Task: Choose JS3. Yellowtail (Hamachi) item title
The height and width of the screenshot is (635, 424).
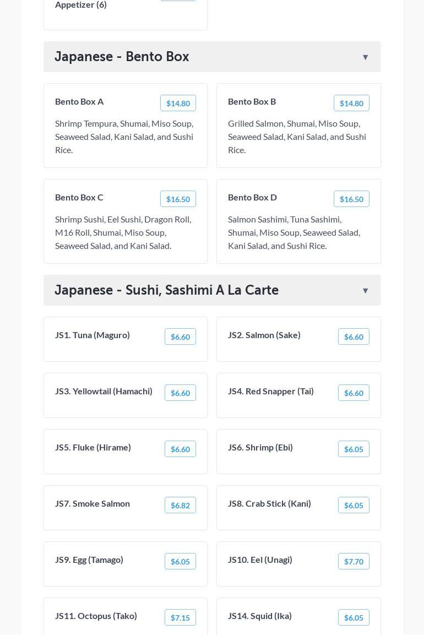Action: pos(104,391)
